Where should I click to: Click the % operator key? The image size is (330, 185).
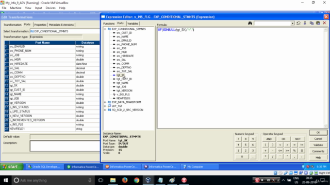tap(294, 151)
